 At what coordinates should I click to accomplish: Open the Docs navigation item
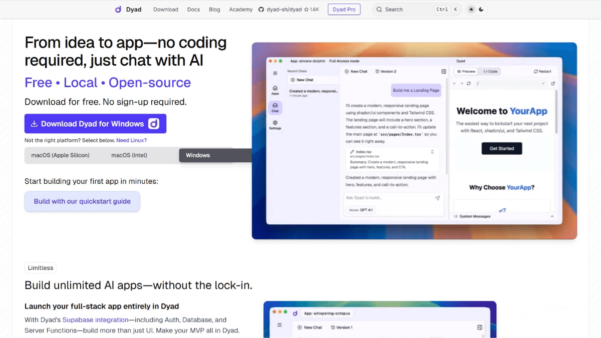tap(193, 10)
